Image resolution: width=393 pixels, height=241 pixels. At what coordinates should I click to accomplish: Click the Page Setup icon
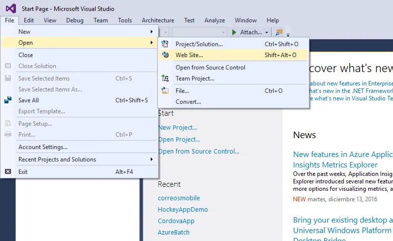[x=8, y=123]
